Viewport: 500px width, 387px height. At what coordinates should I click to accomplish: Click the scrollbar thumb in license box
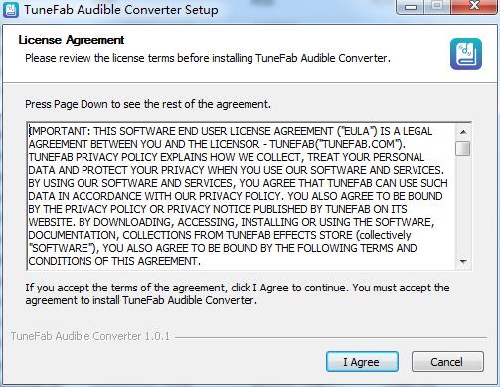[463, 148]
